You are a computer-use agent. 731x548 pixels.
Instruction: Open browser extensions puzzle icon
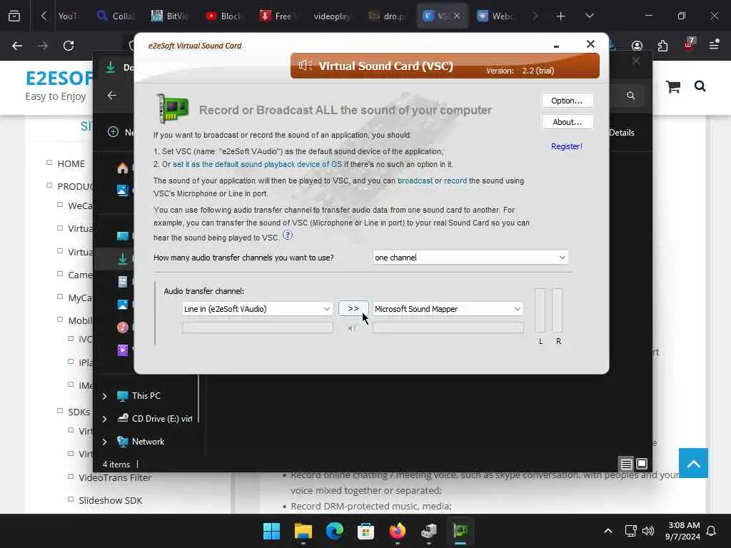coord(662,46)
